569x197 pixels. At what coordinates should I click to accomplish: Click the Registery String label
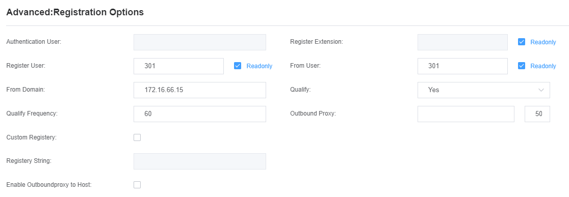pyautogui.click(x=29, y=161)
